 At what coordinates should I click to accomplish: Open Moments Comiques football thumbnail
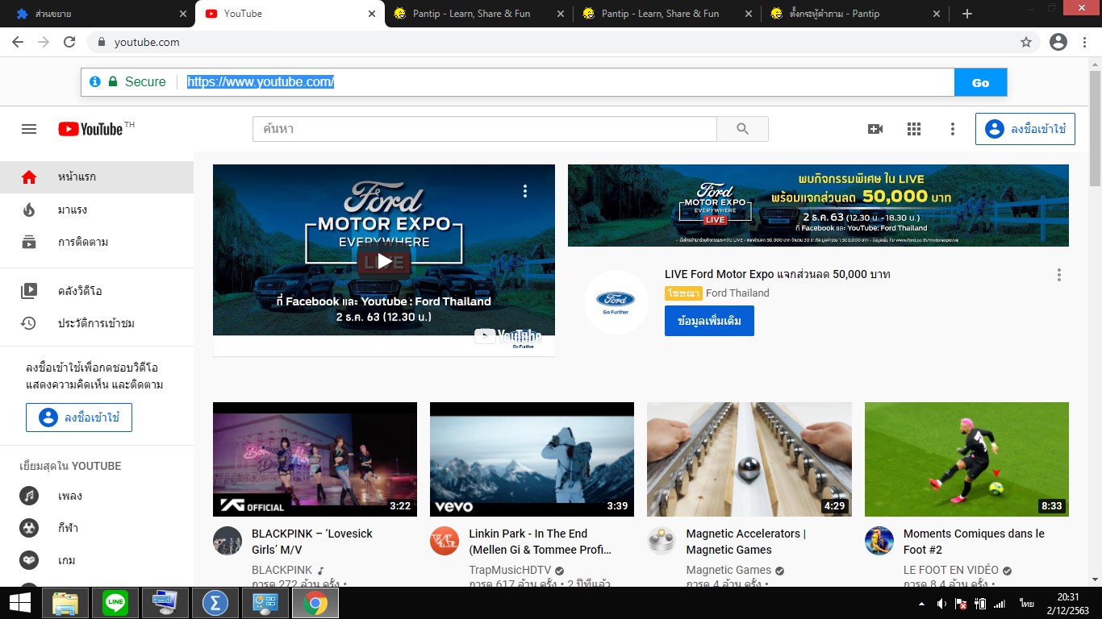point(966,459)
